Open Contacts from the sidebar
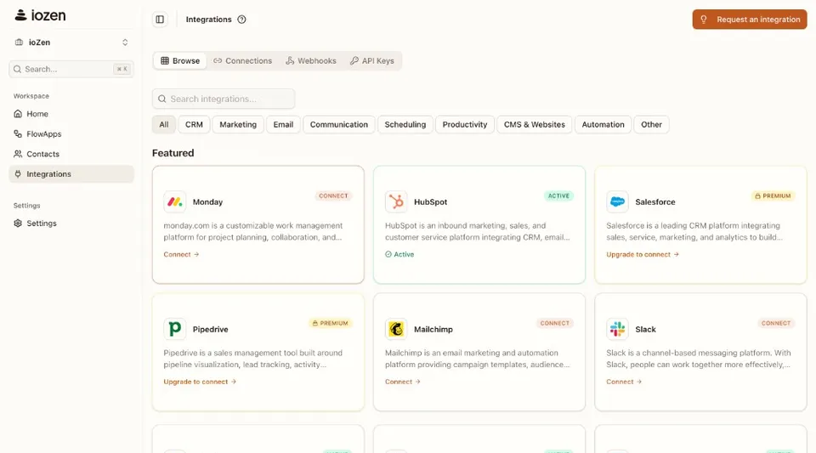 tap(71, 154)
